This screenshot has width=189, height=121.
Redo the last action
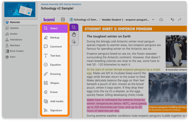pos(180,20)
